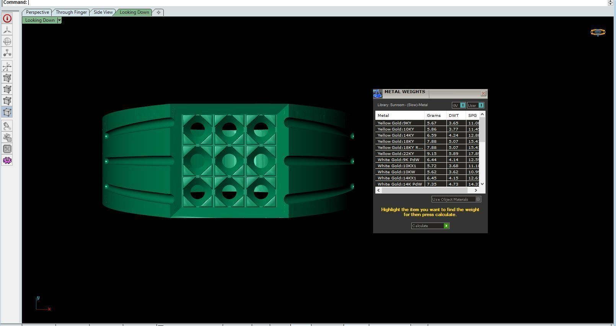
Task: Click the highlighted cube display icon
Action: click(7, 112)
